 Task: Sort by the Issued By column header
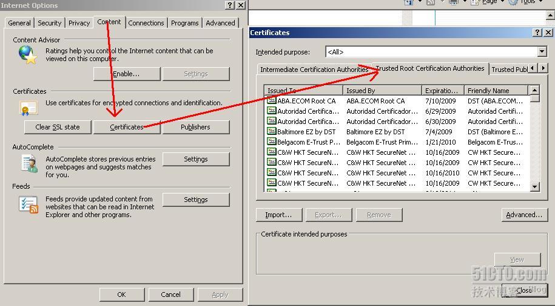pos(382,90)
